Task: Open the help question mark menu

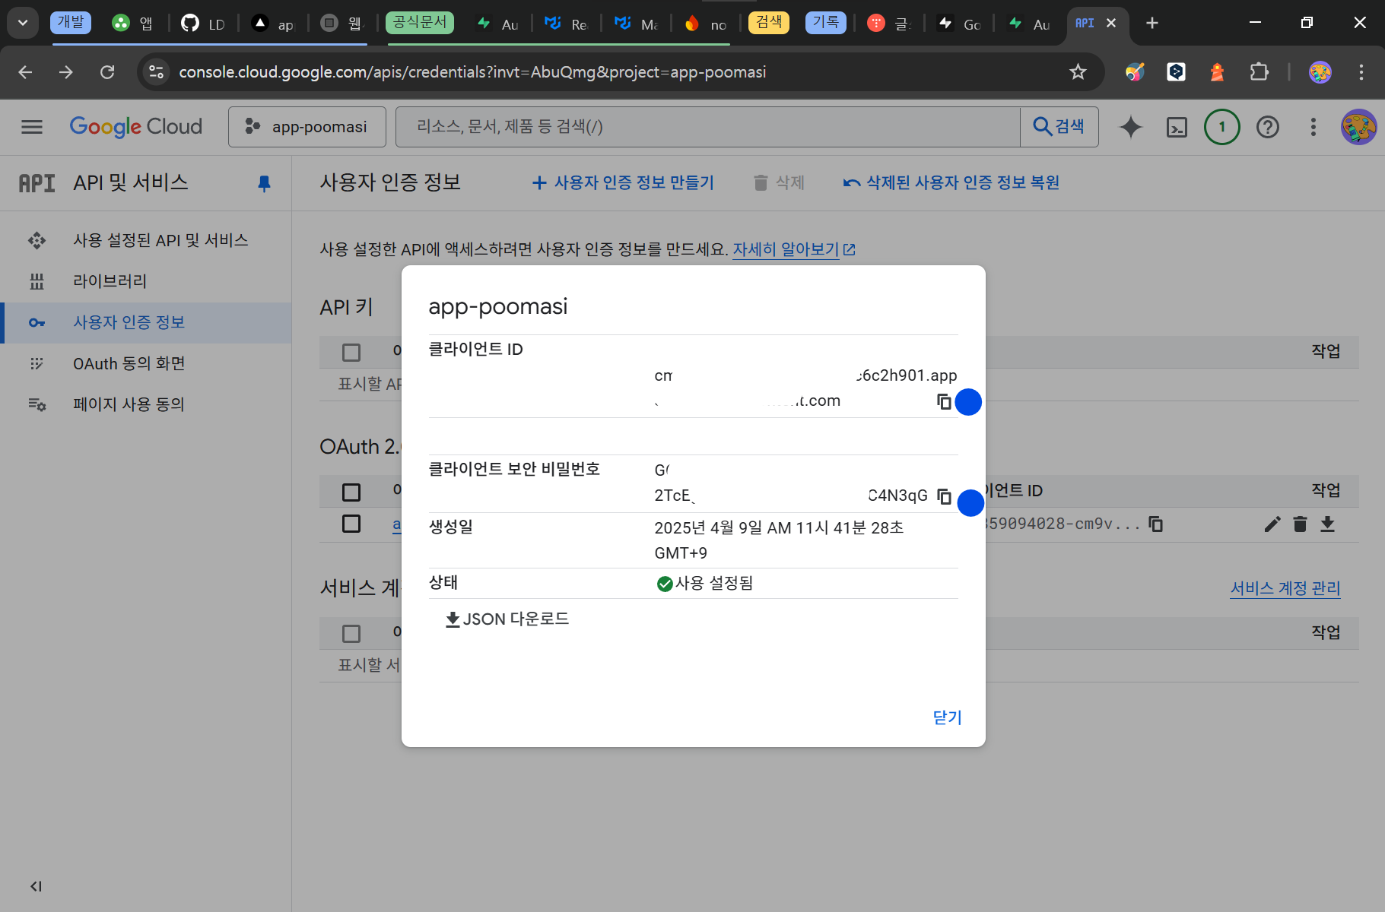Action: point(1268,127)
